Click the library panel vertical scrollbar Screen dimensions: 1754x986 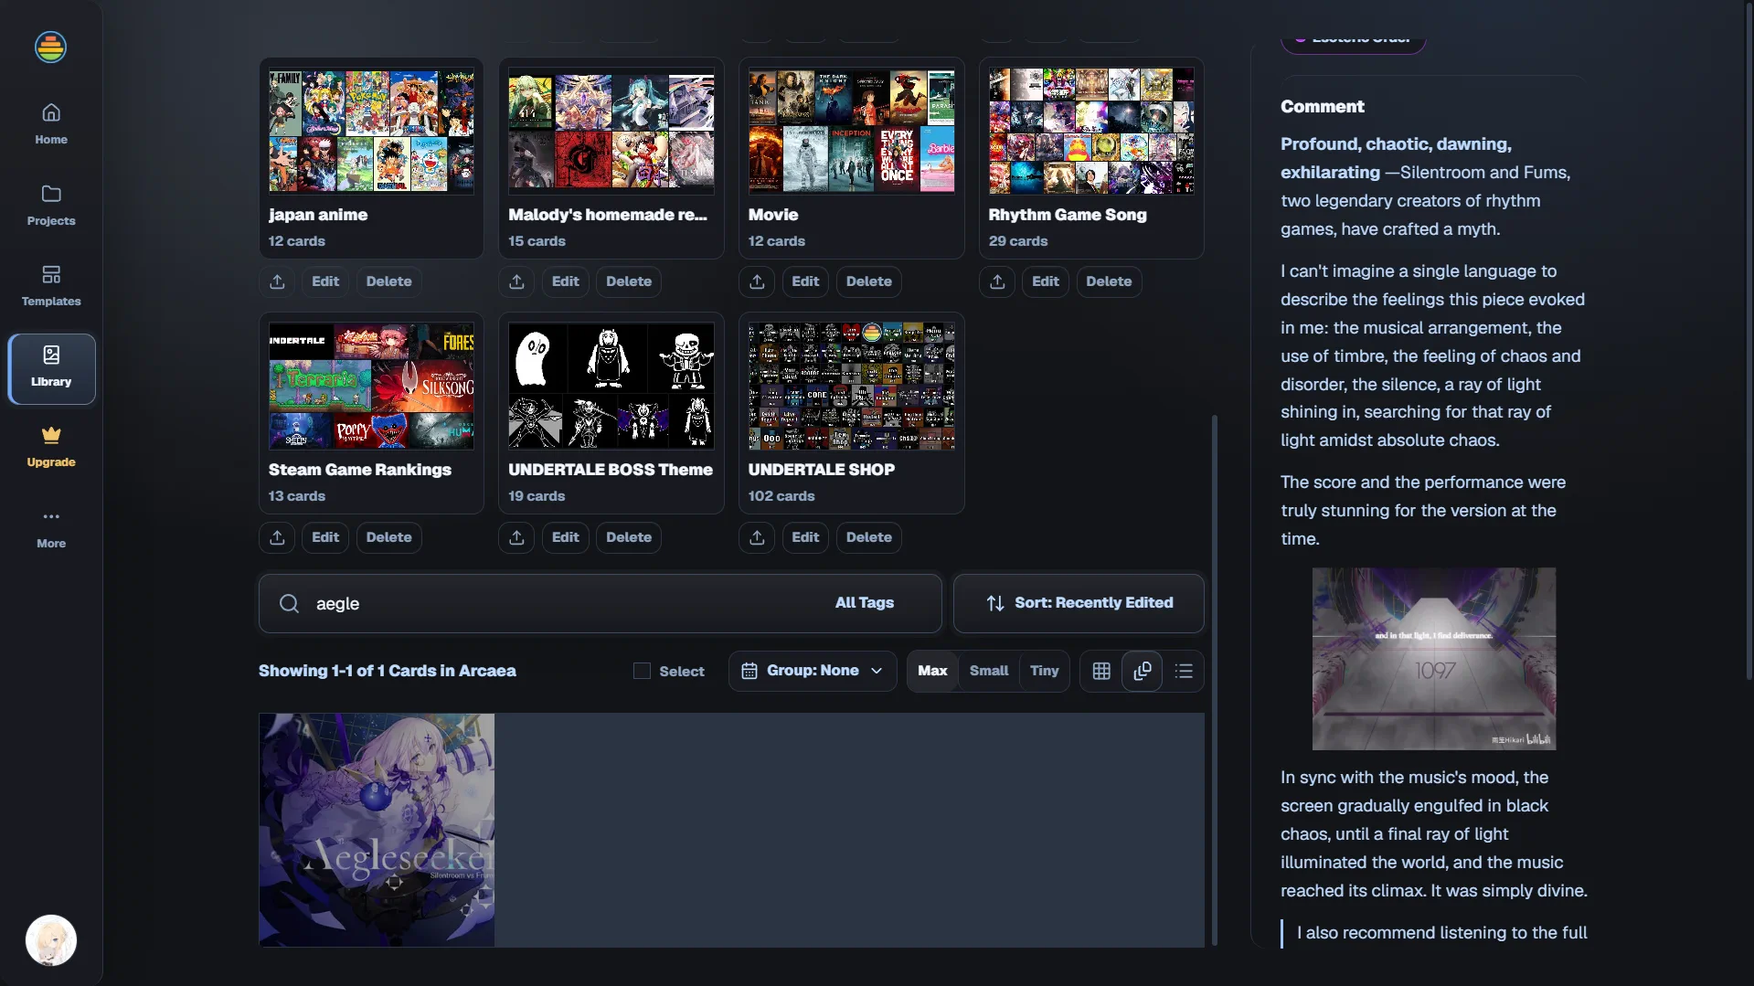(1215, 681)
